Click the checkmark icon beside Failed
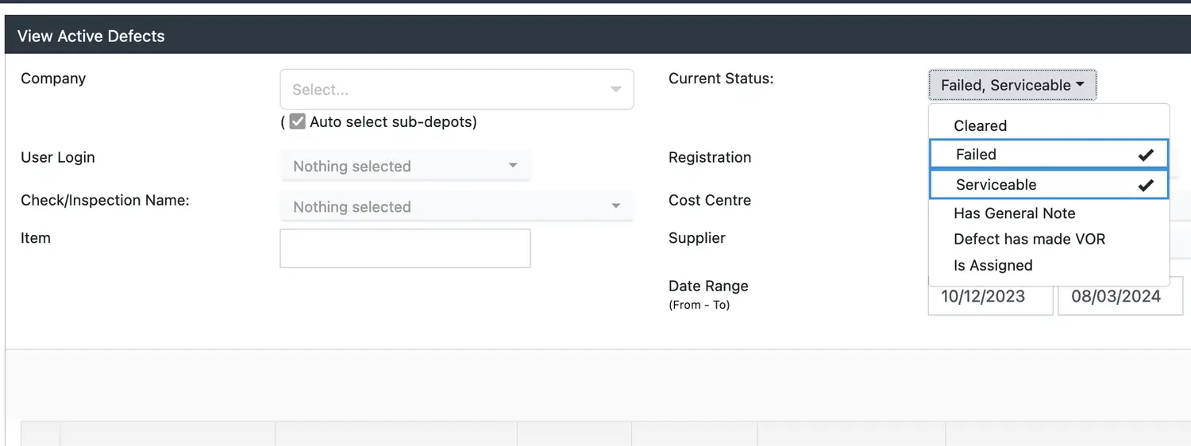 point(1145,156)
